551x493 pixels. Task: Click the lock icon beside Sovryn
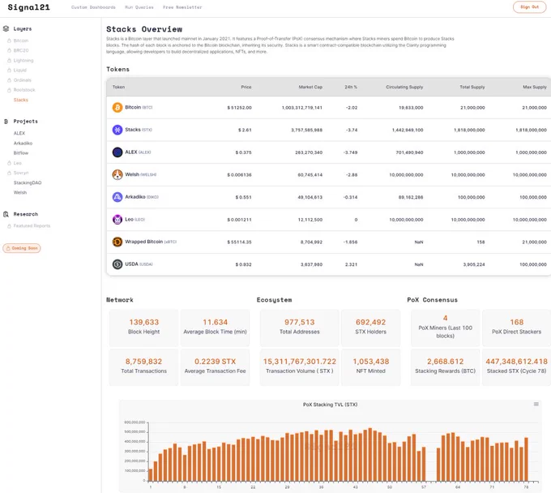pyautogui.click(x=9, y=173)
